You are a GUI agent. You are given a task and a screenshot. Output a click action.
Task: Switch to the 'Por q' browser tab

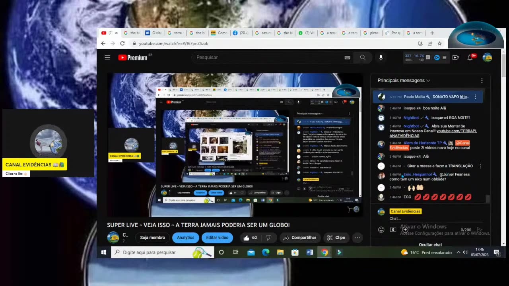click(393, 33)
